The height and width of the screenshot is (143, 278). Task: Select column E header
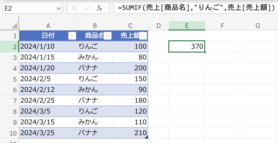coord(187,26)
